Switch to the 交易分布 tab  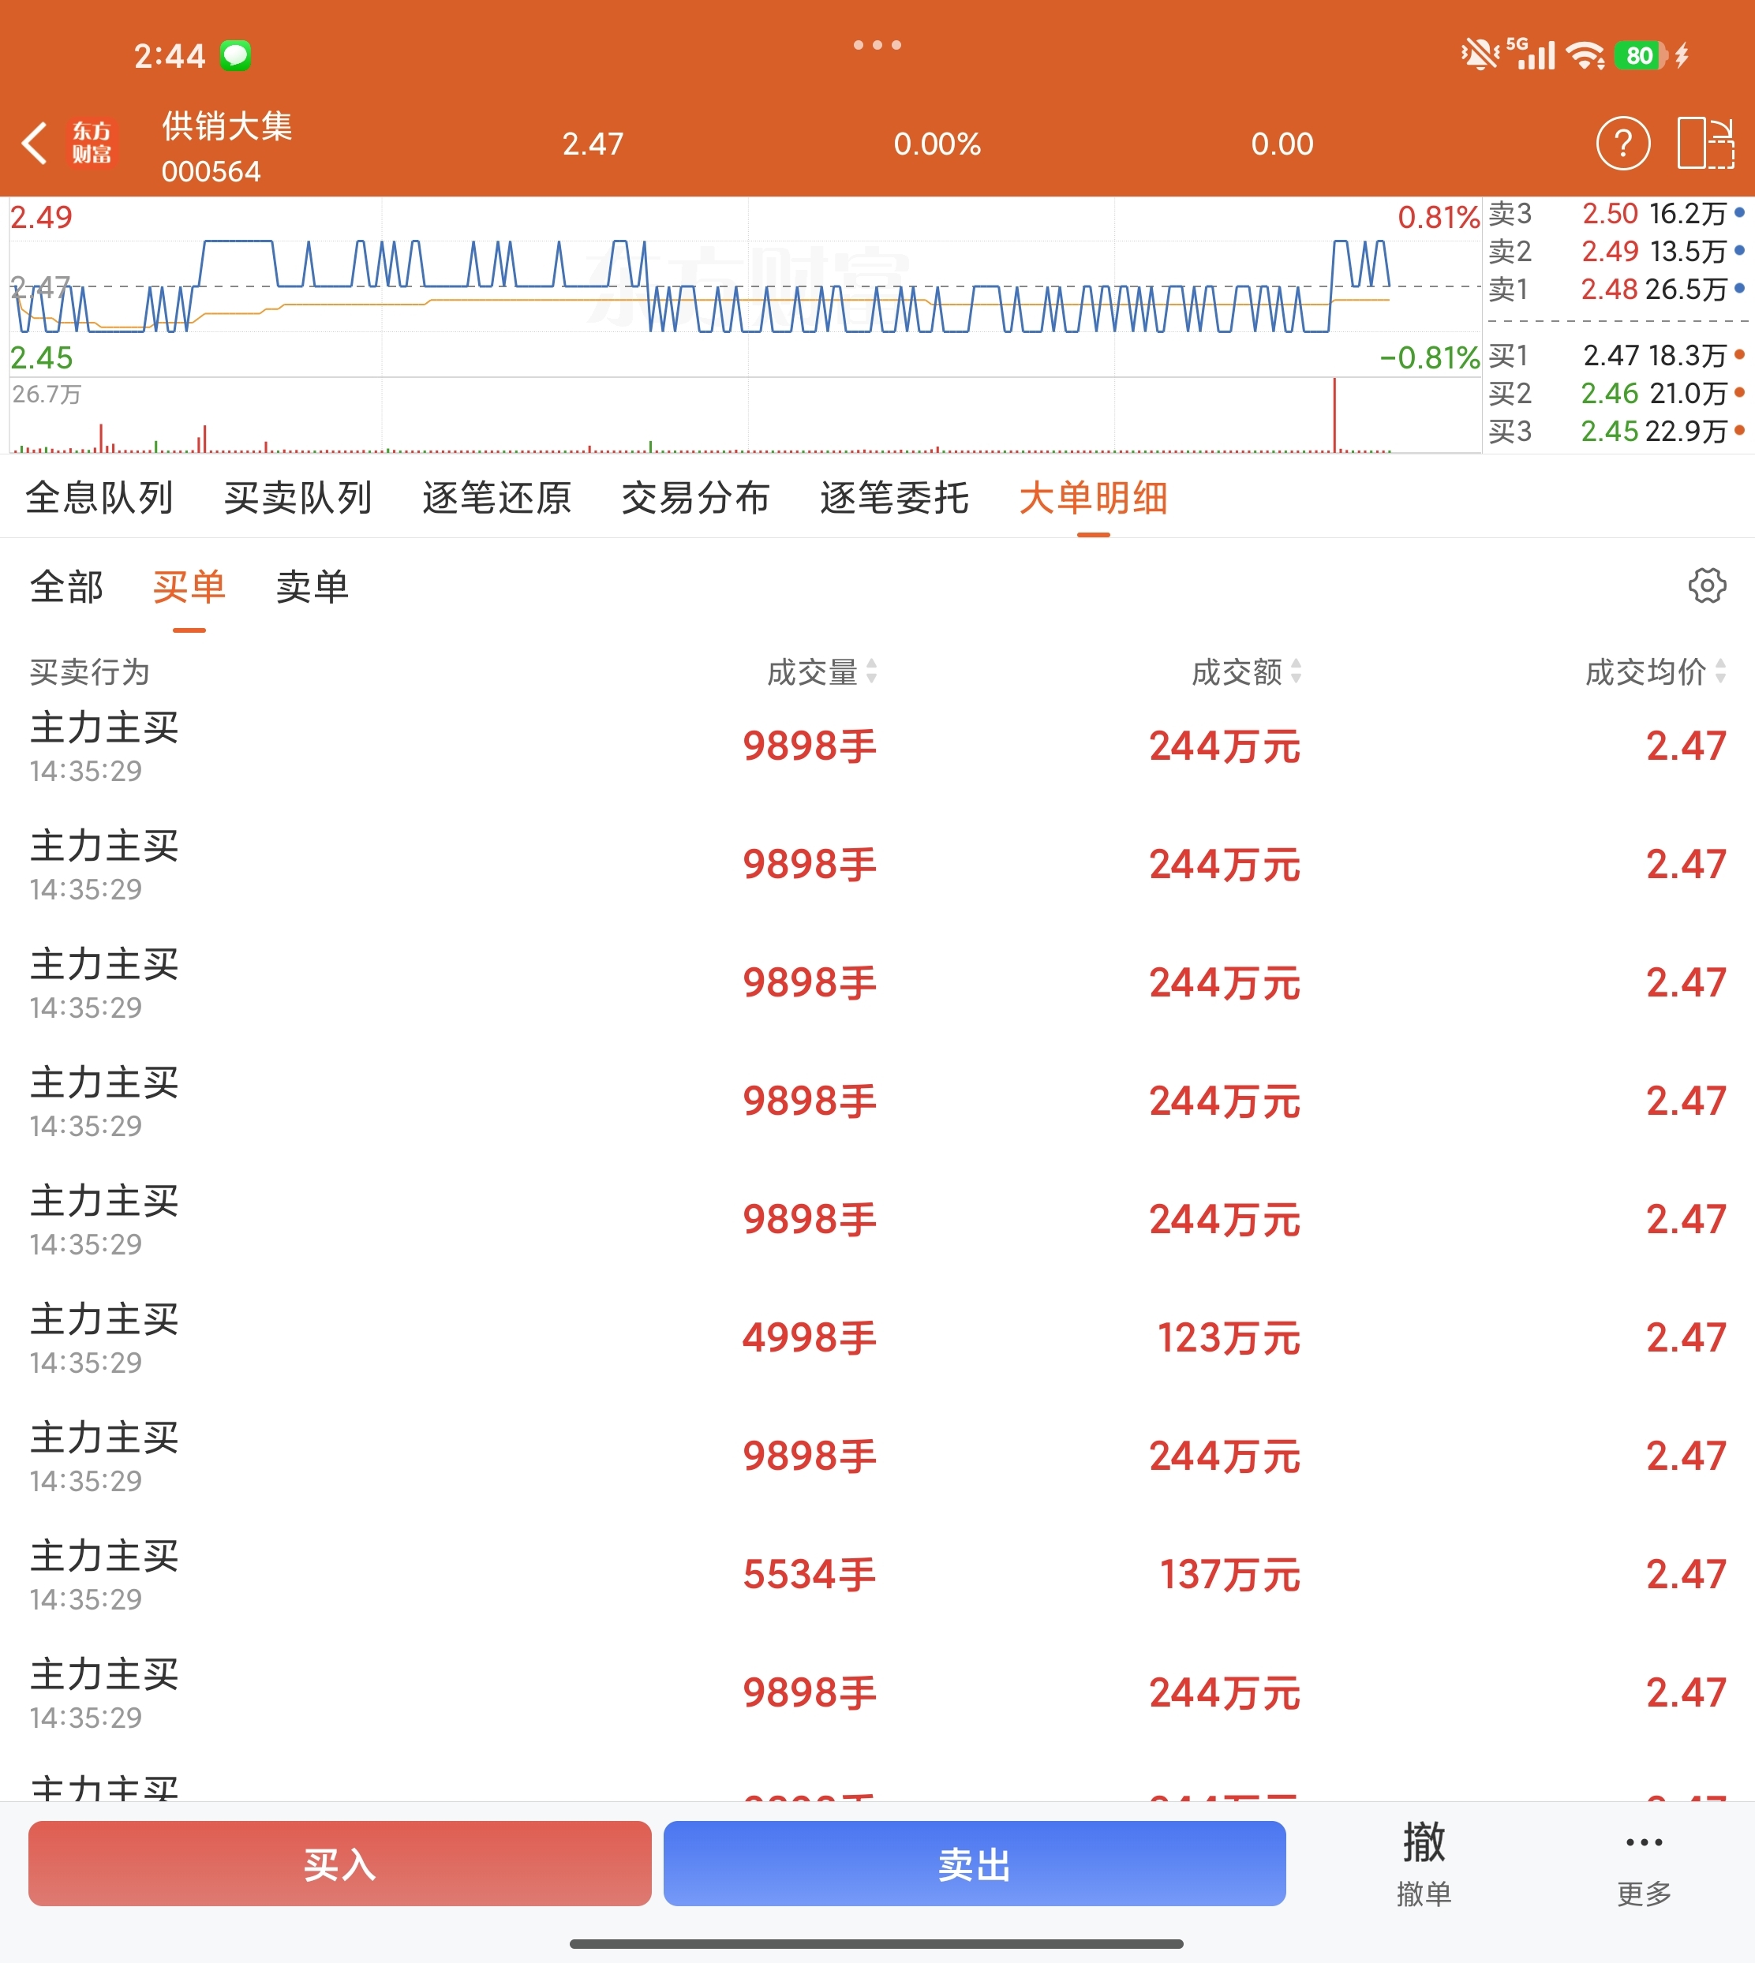[695, 499]
